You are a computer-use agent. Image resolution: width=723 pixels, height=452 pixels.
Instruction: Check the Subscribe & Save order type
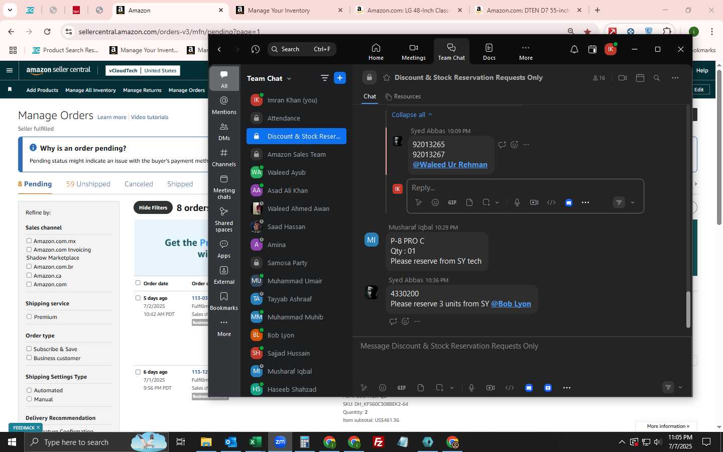pyautogui.click(x=29, y=349)
